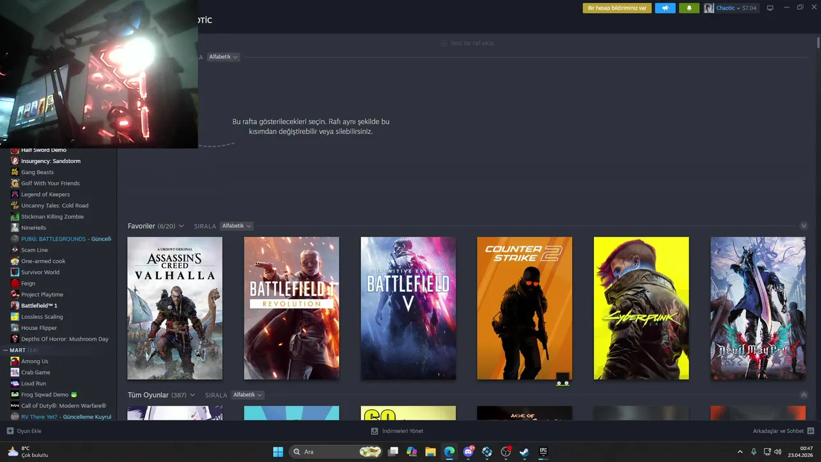Open the notifications bell icon
The image size is (821, 462).
click(x=689, y=8)
